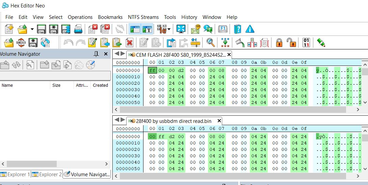
Task: Click the closed padlock lock icon
Action: point(279,43)
